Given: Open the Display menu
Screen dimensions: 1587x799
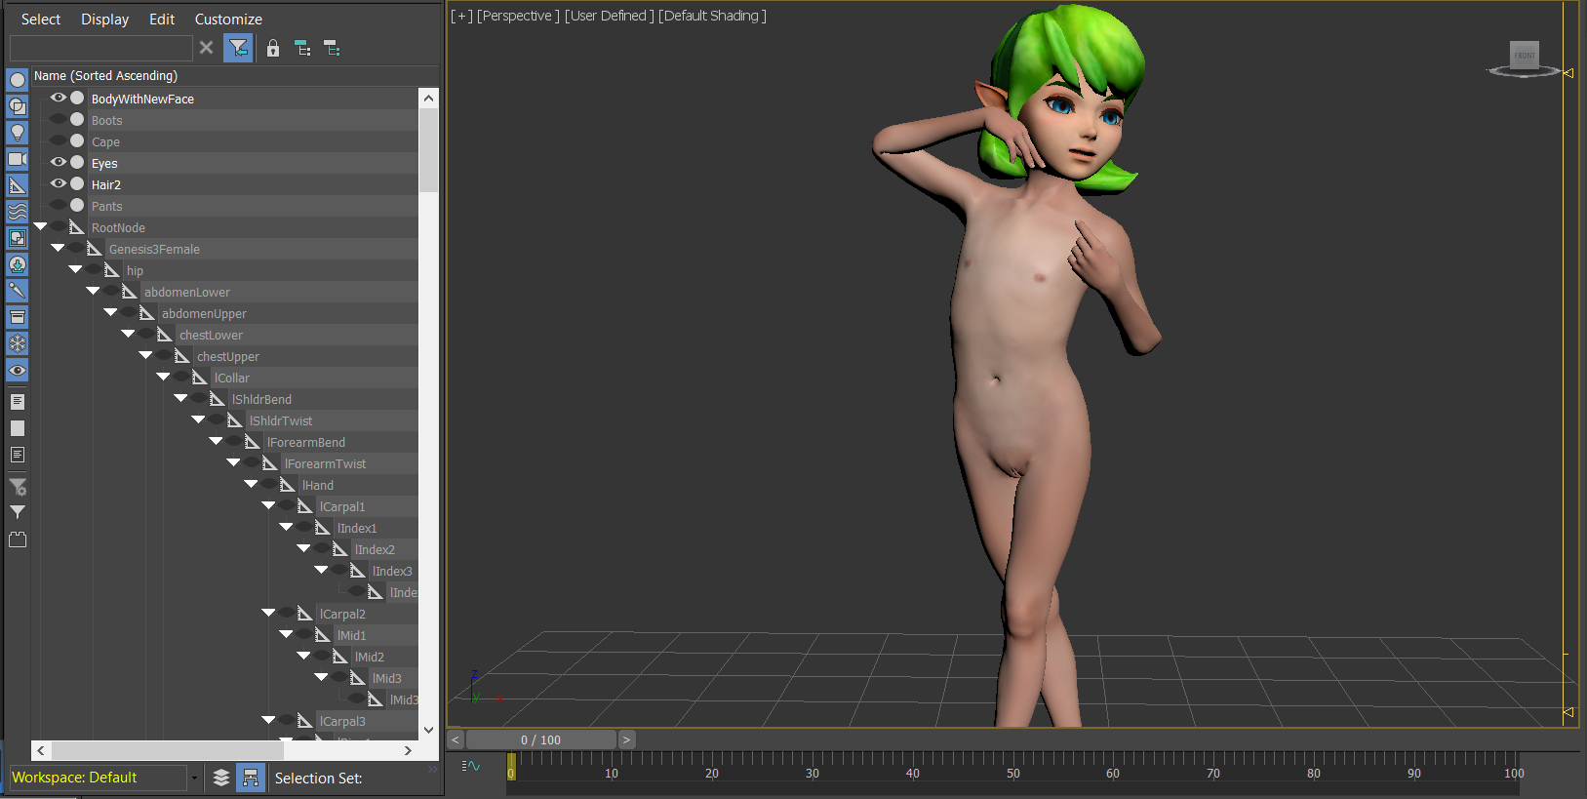Looking at the screenshot, I should [104, 20].
